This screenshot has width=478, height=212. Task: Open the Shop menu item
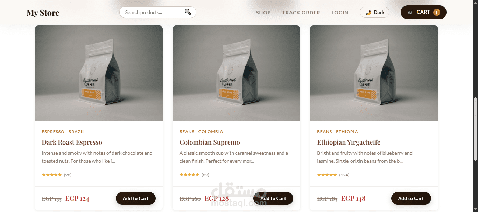pyautogui.click(x=263, y=13)
